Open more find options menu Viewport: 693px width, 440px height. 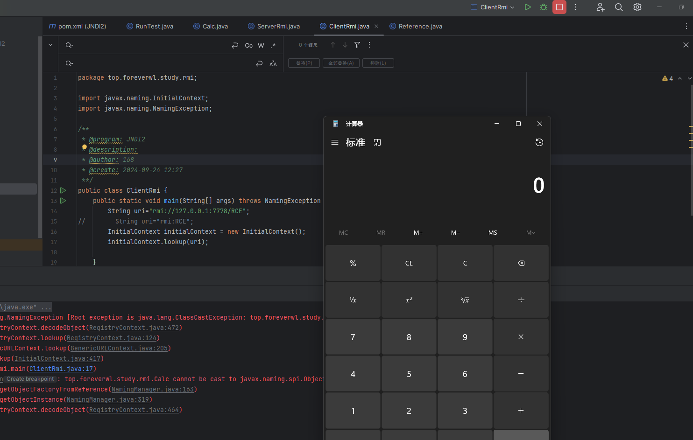coord(369,45)
